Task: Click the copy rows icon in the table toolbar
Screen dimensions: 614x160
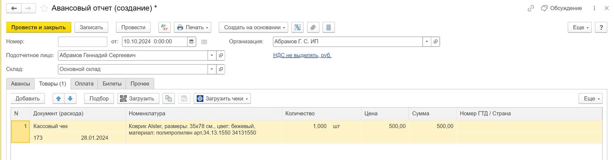Action: pyautogui.click(x=168, y=98)
